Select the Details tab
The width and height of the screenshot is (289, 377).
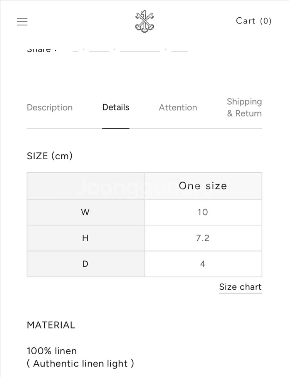tap(116, 107)
